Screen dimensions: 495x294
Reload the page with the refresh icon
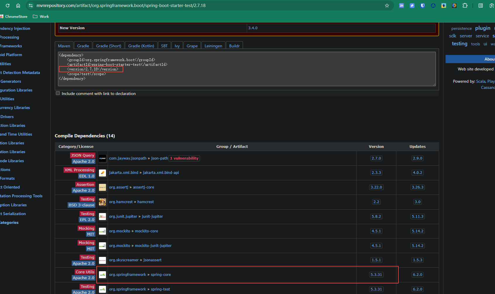8,6
